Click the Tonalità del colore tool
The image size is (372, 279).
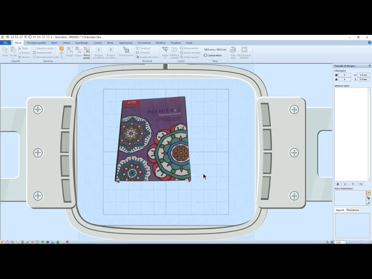[147, 57]
